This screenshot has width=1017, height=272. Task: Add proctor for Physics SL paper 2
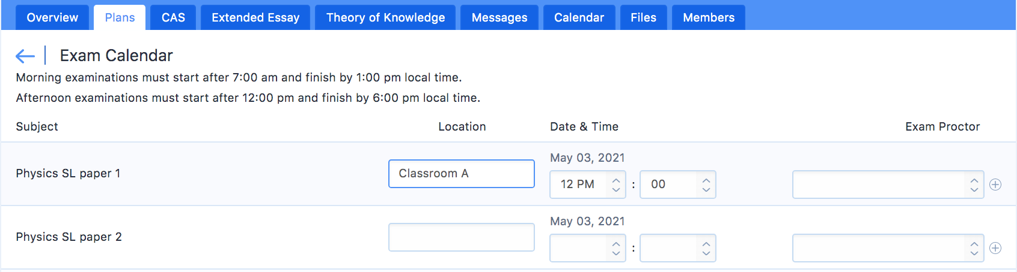(x=995, y=248)
